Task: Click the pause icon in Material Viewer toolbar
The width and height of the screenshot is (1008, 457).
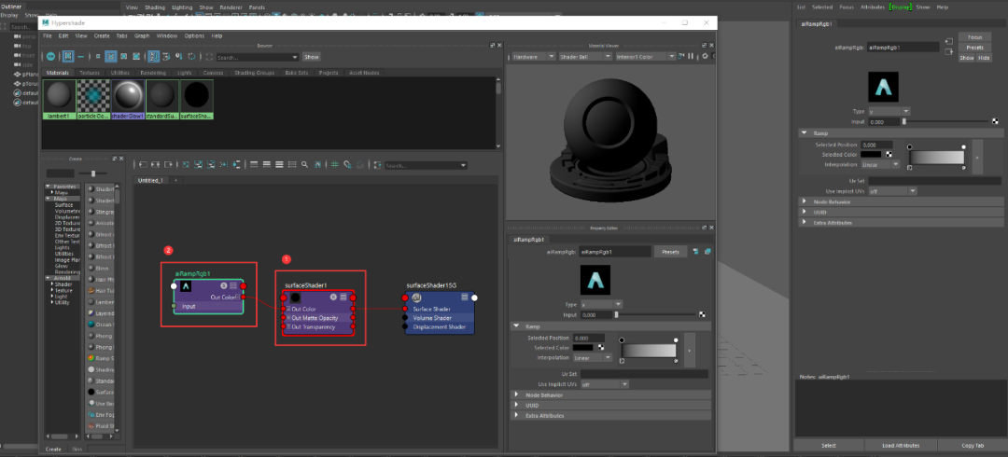Action: tap(691, 56)
